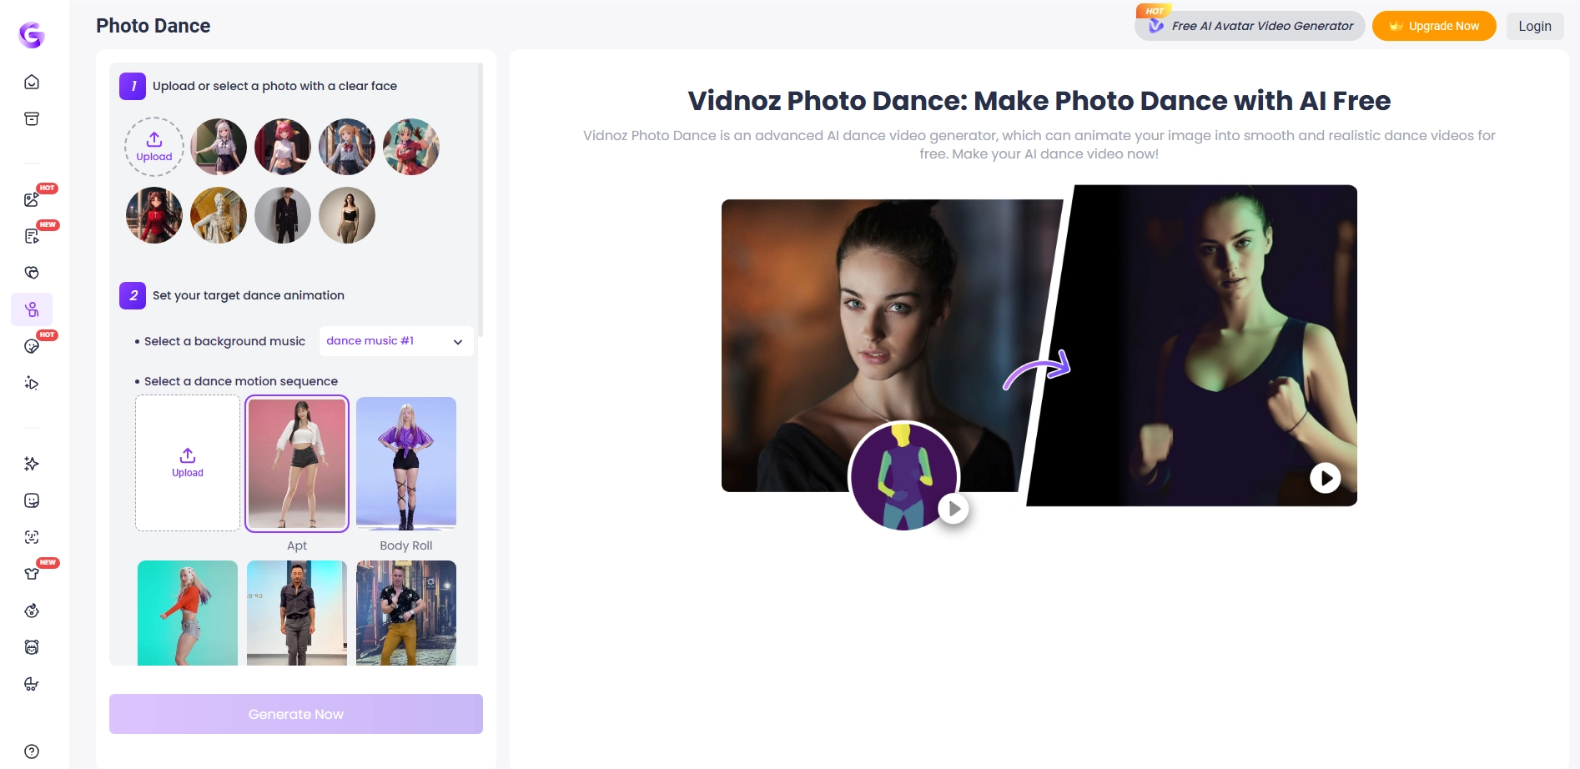Open the Home page from sidebar
1580x769 pixels.
click(31, 81)
